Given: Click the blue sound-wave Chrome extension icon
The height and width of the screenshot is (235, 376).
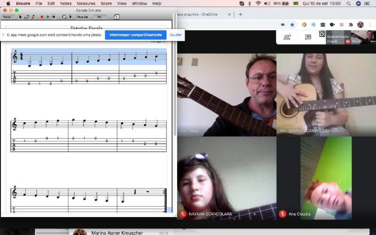Looking at the screenshot, I should click(x=313, y=24).
